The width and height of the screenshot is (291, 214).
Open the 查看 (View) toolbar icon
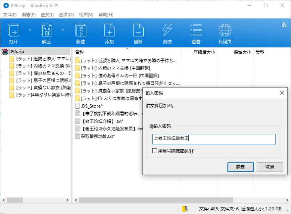click(196, 33)
